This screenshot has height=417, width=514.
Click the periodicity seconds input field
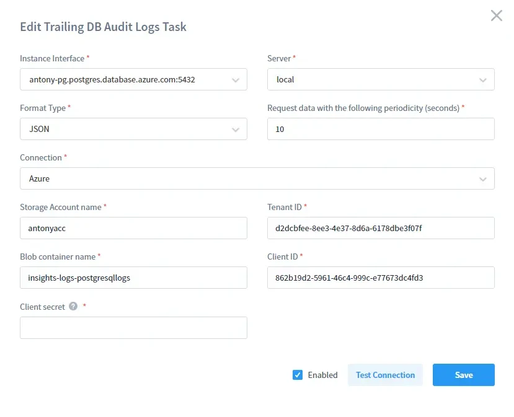(x=380, y=129)
